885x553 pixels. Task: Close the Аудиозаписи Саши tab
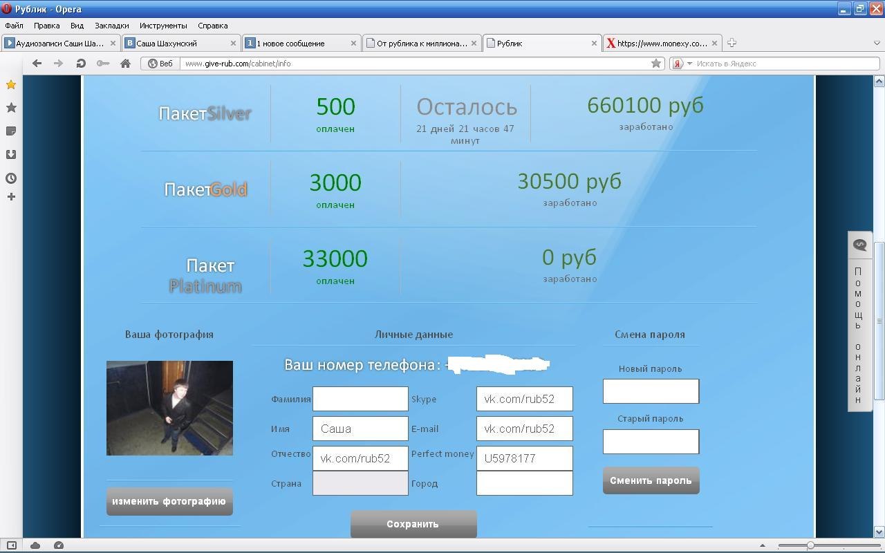click(113, 43)
